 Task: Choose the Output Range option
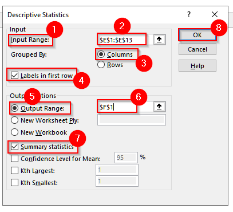pos(15,108)
